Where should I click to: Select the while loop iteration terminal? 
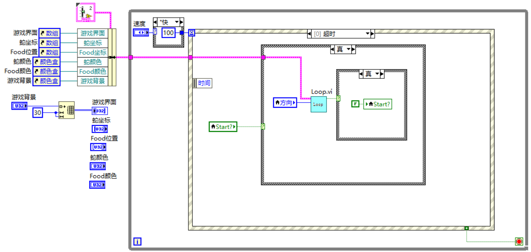pos(137,242)
